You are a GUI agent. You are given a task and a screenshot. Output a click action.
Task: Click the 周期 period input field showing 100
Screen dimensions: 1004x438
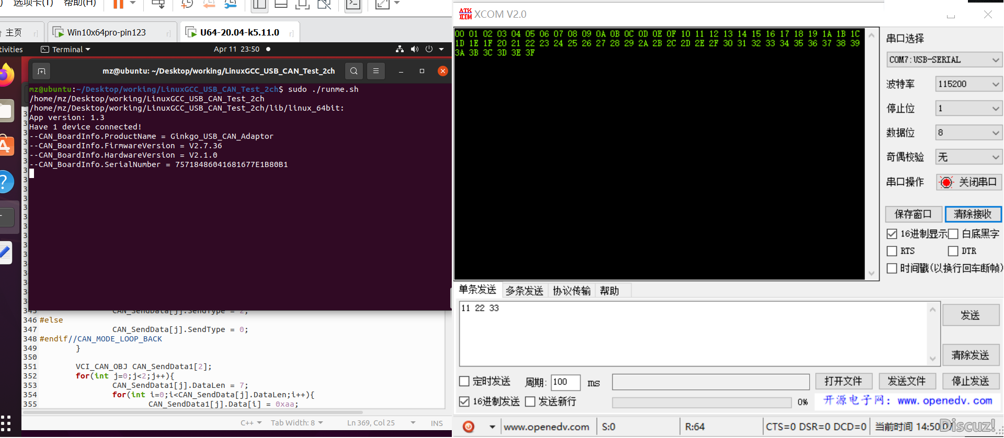click(x=565, y=382)
